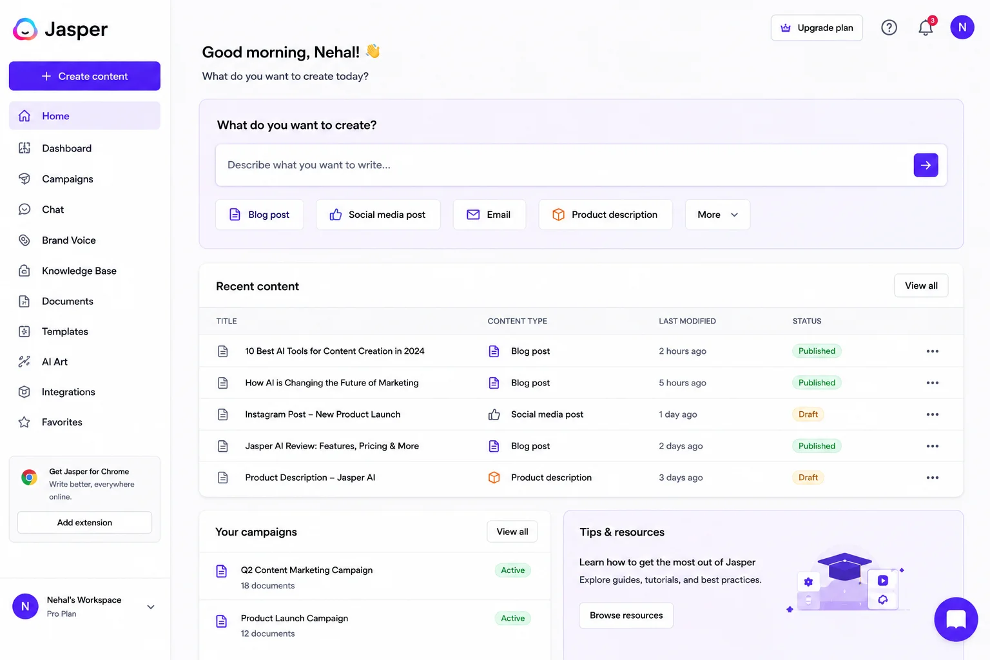Open options for Product Description – Jasper AI row
Image resolution: width=990 pixels, height=660 pixels.
[932, 478]
